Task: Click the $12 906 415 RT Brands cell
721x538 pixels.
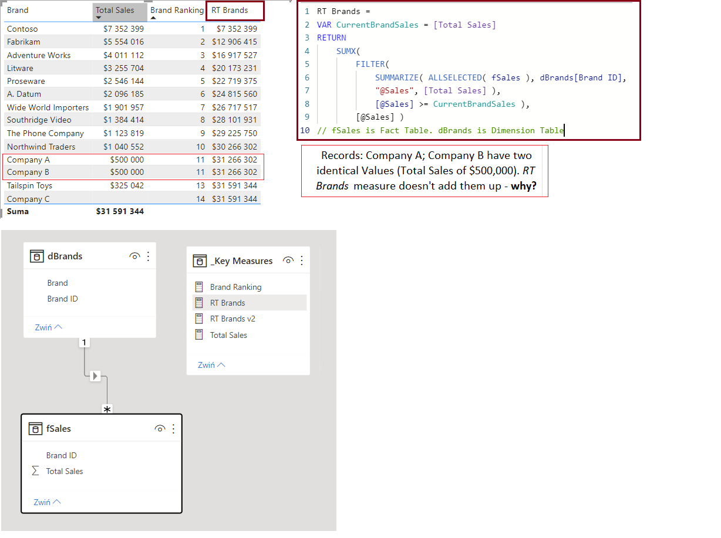Action: tap(234, 42)
